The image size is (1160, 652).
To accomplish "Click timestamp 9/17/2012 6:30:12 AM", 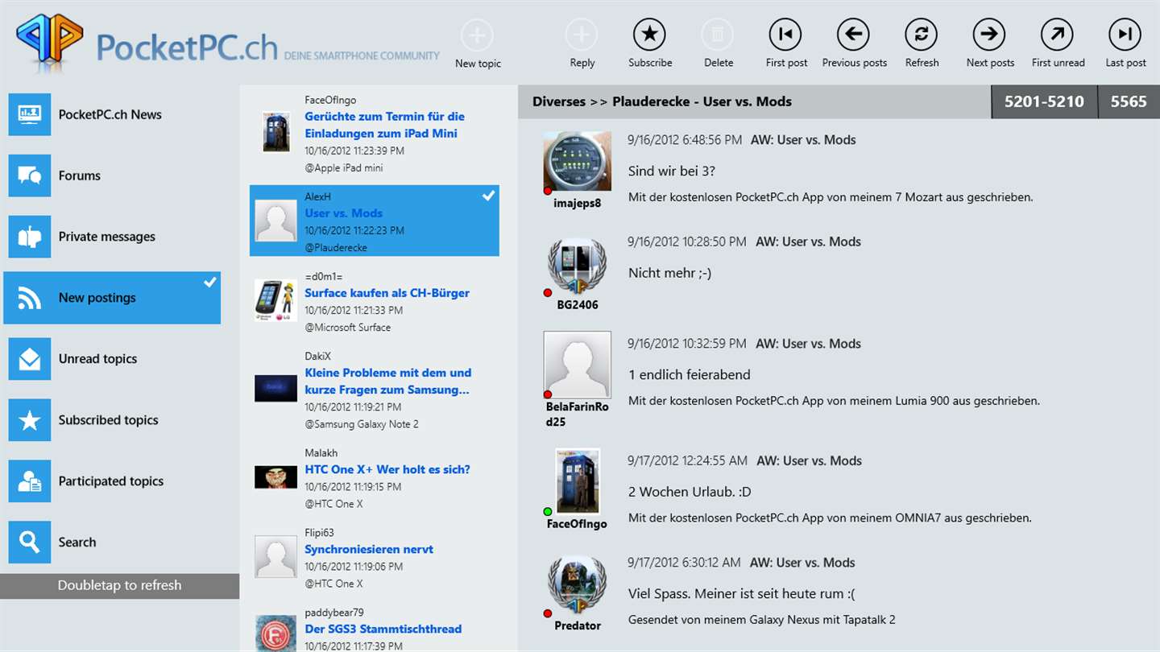I will click(684, 563).
